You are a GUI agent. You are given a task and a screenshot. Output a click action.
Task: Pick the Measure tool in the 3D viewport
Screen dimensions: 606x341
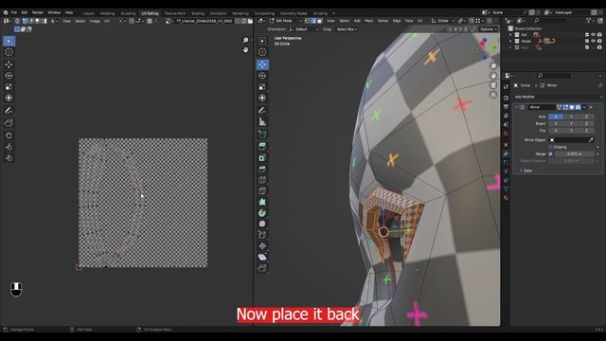(262, 122)
